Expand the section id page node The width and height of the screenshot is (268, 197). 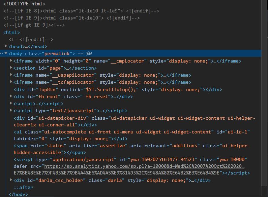pyautogui.click(x=11, y=68)
